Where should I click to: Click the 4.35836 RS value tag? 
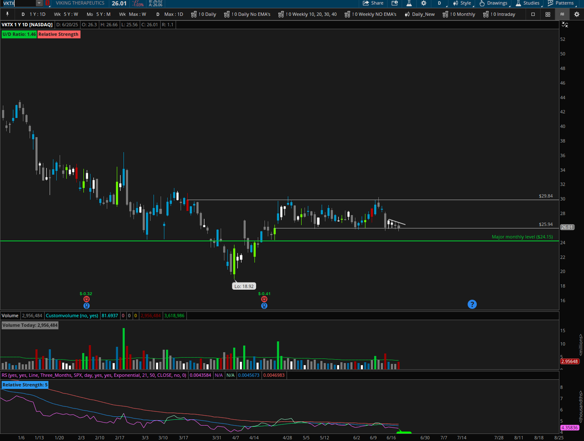coord(569,427)
